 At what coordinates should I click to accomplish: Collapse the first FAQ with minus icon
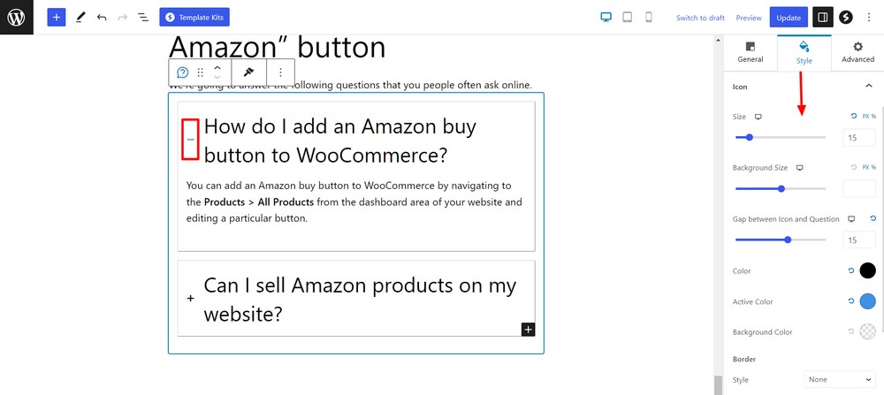coord(190,140)
